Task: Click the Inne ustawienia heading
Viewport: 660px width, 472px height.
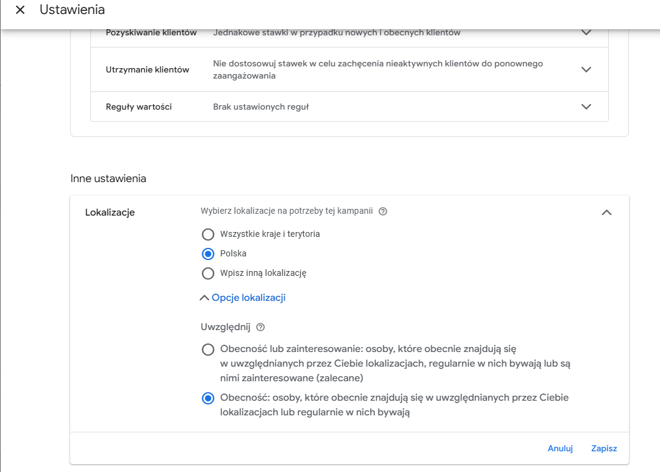Action: tap(109, 178)
